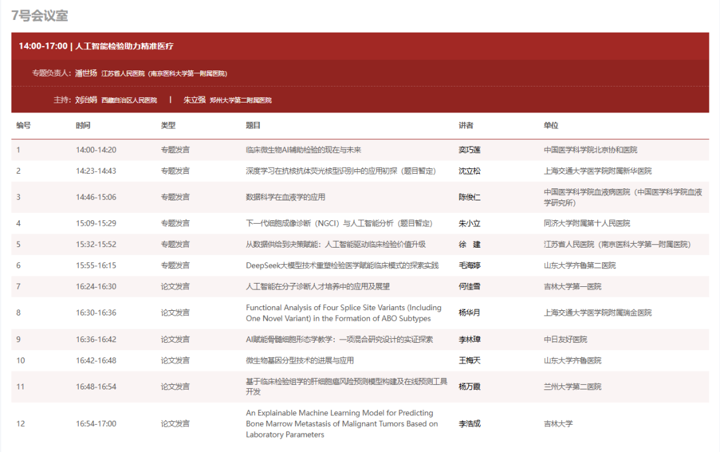
Task: Click 上海交通大学医学院附属瑞金医院 affiliation
Action: (598, 313)
